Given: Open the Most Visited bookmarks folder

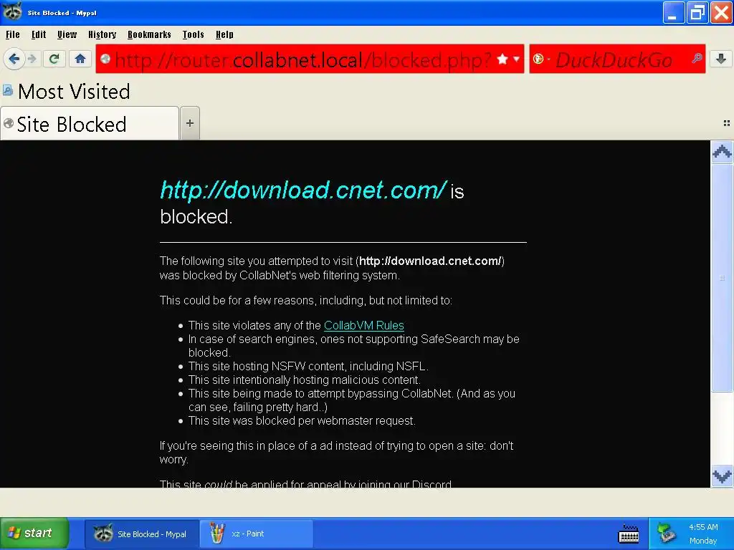Looking at the screenshot, I should (67, 91).
